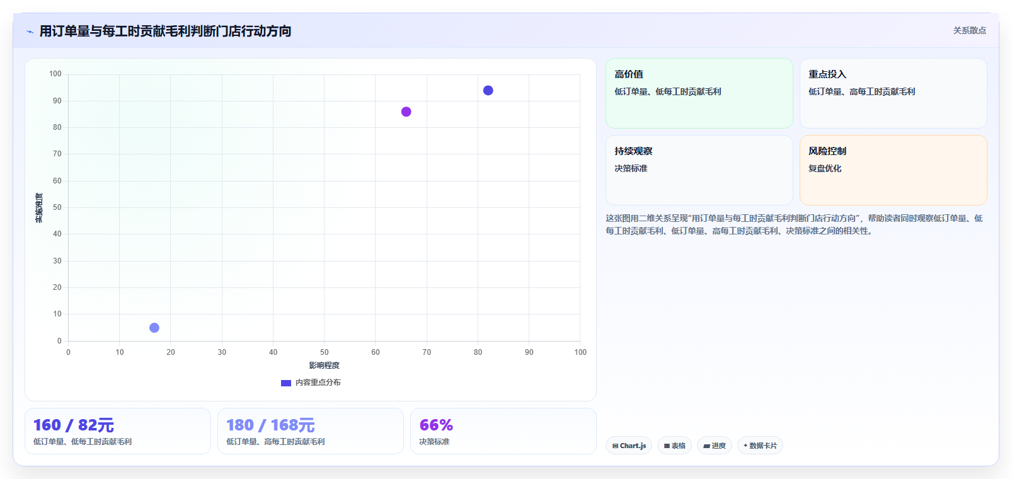The width and height of the screenshot is (1012, 479).
Task: Click the Chart.js tag chip
Action: 629,446
